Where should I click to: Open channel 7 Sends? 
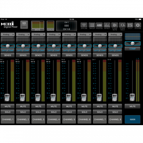pyautogui.click(x=100, y=55)
